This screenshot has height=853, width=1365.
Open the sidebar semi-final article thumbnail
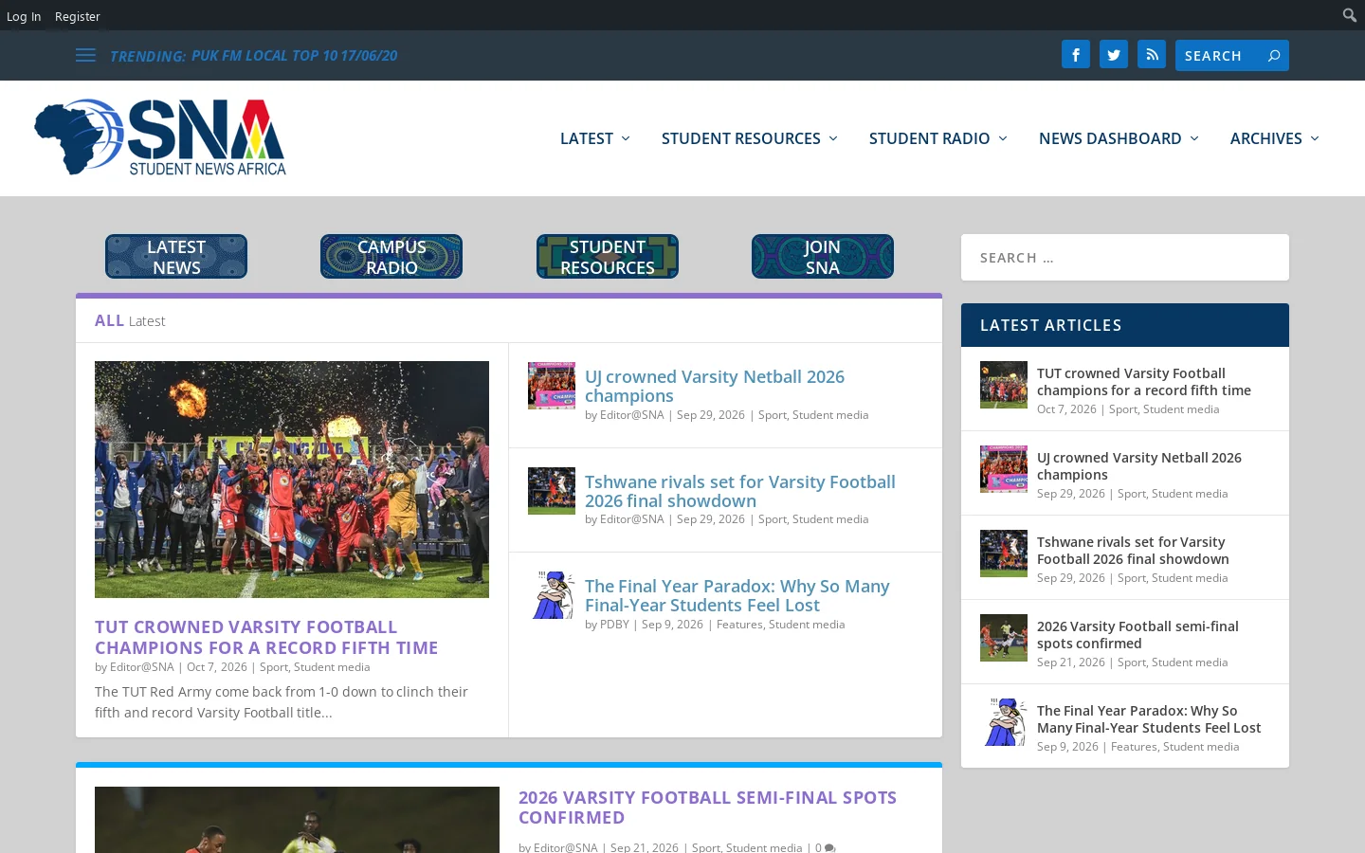[1004, 638]
